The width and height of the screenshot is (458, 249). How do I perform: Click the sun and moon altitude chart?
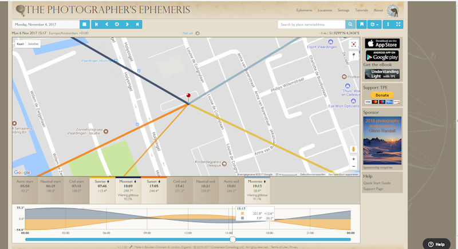click(x=188, y=219)
